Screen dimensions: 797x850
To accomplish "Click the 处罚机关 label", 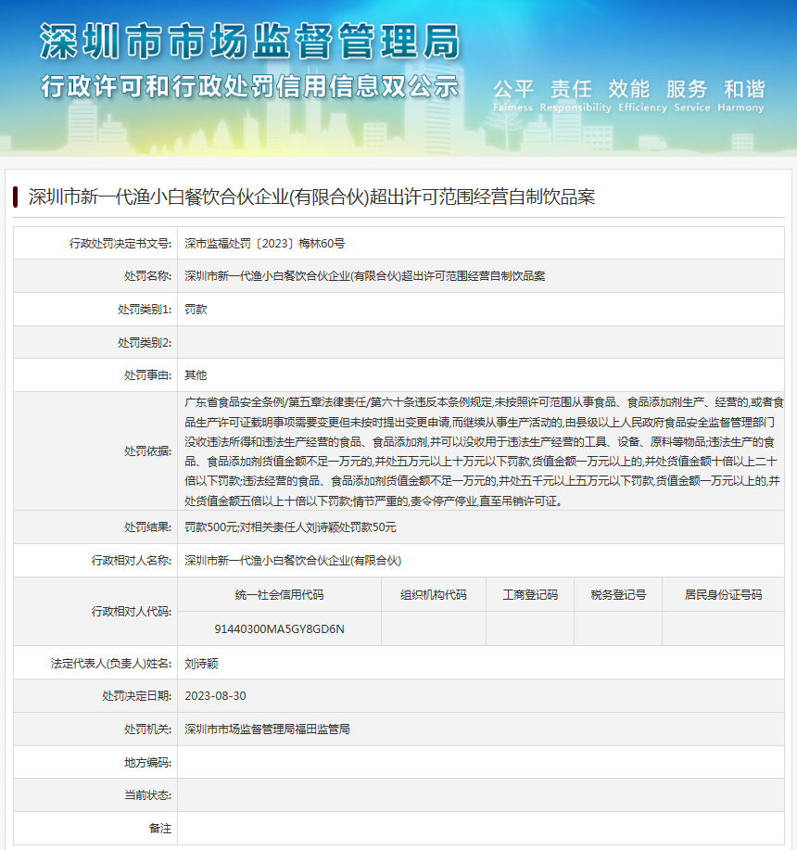I will [x=147, y=729].
